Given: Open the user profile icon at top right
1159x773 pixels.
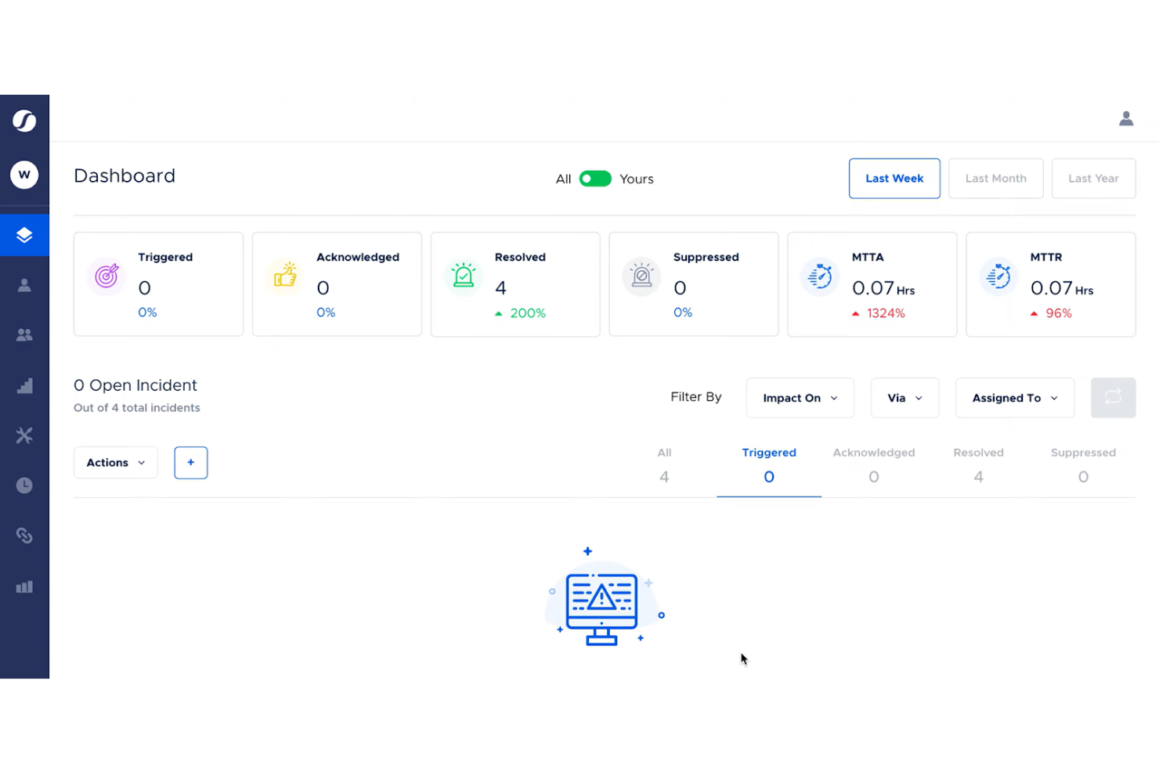Looking at the screenshot, I should coord(1125,118).
